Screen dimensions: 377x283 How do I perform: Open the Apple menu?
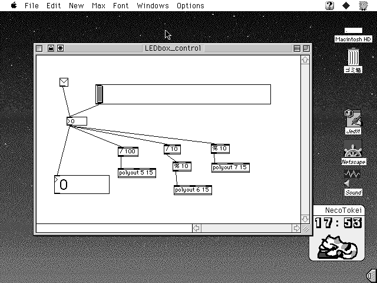coord(14,5)
